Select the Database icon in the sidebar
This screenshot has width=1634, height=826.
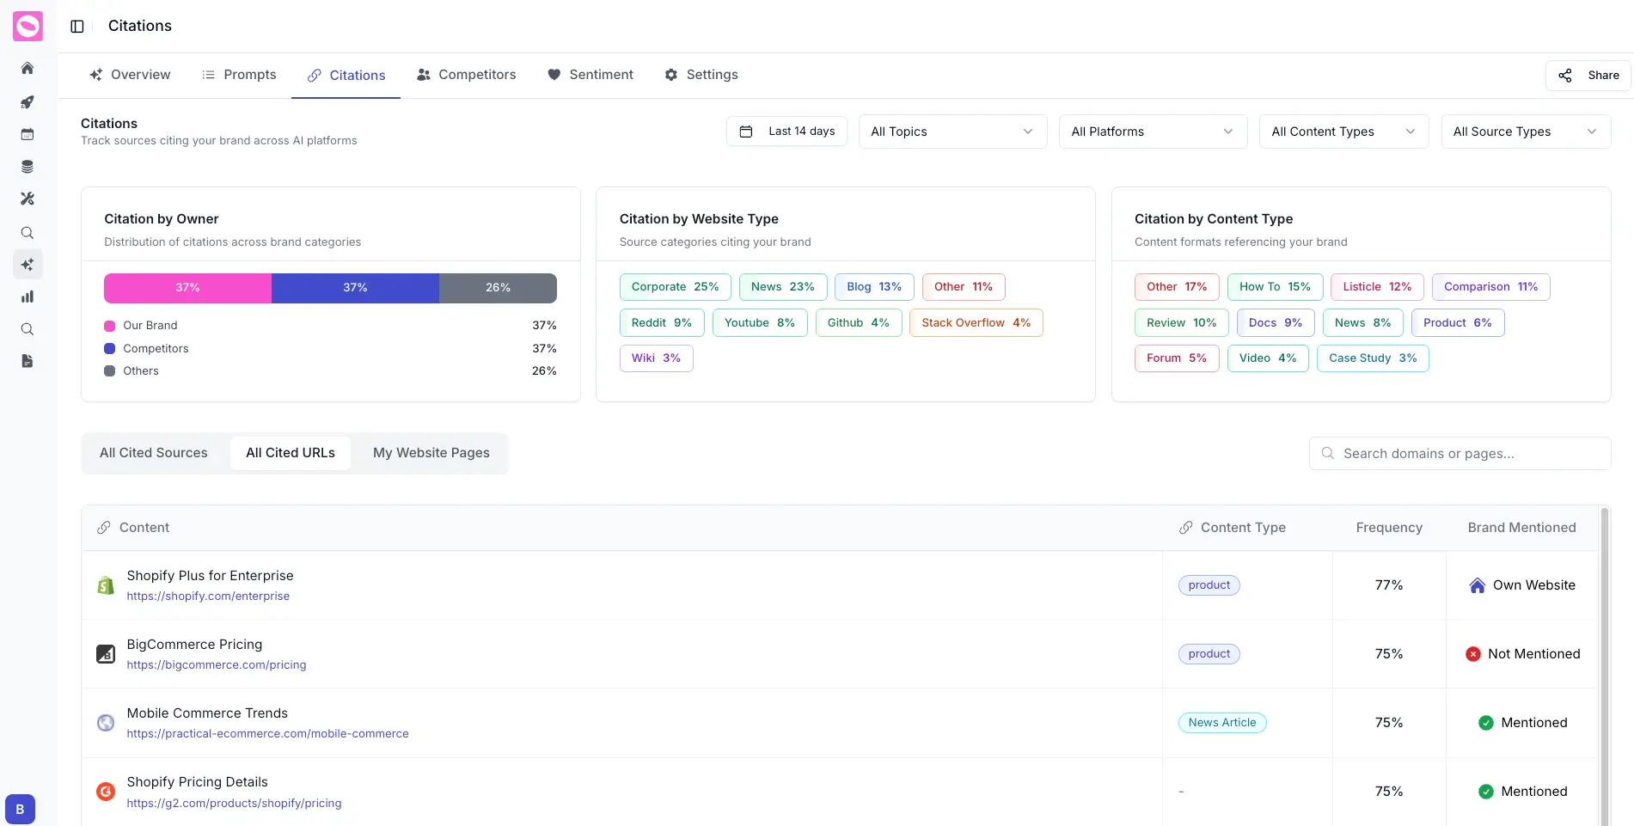point(28,166)
